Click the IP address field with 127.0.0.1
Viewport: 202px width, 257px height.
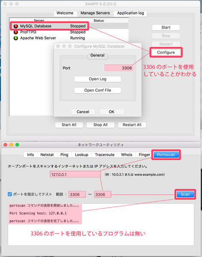click(75, 174)
